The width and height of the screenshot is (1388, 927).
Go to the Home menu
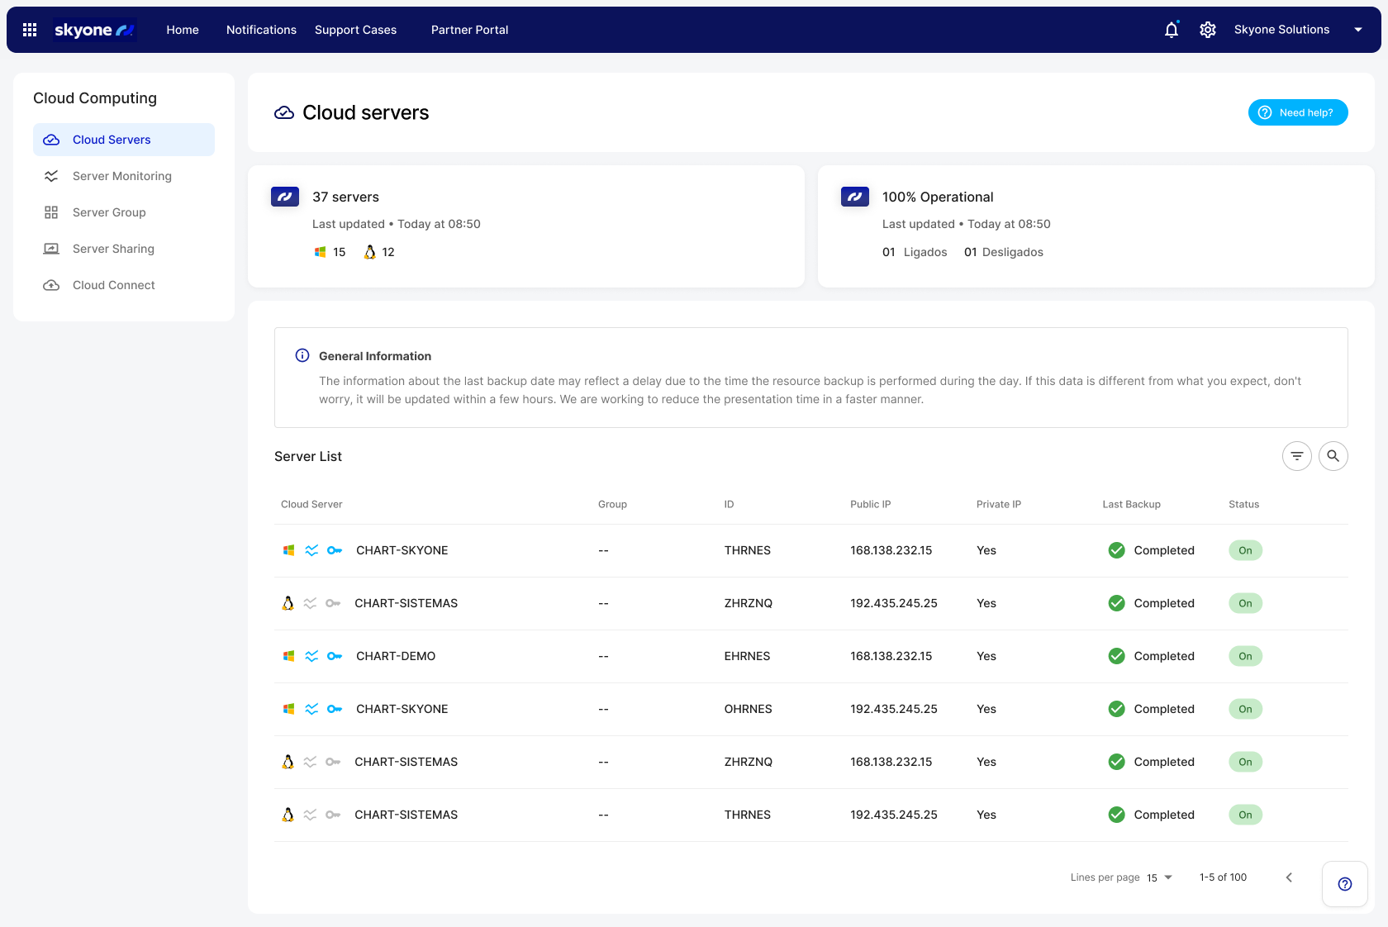(x=183, y=30)
